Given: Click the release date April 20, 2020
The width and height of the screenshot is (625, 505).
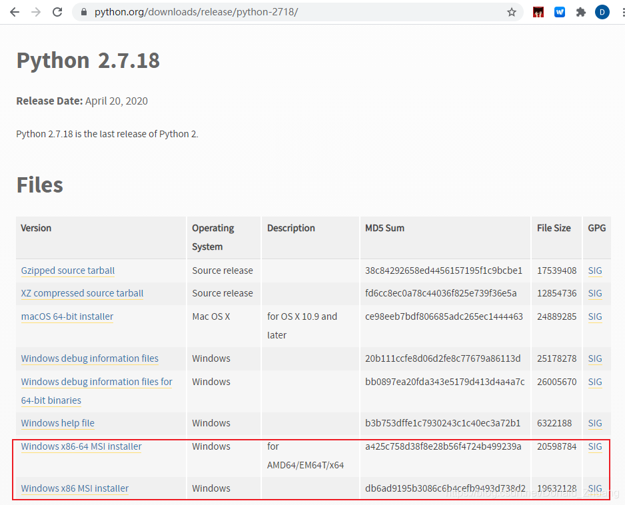Looking at the screenshot, I should 117,101.
